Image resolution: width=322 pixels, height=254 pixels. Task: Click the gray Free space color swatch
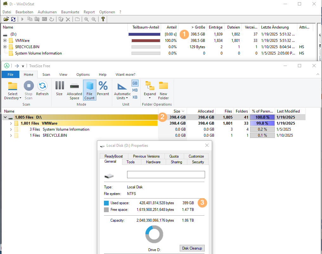click(106, 210)
